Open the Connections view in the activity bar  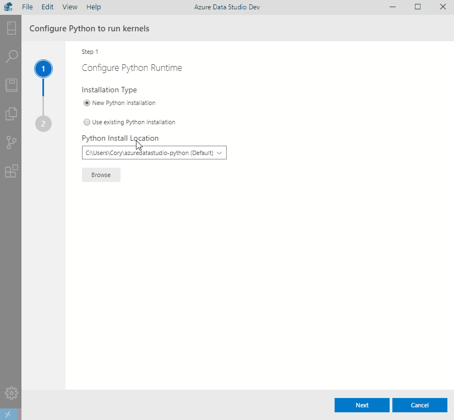click(11, 28)
